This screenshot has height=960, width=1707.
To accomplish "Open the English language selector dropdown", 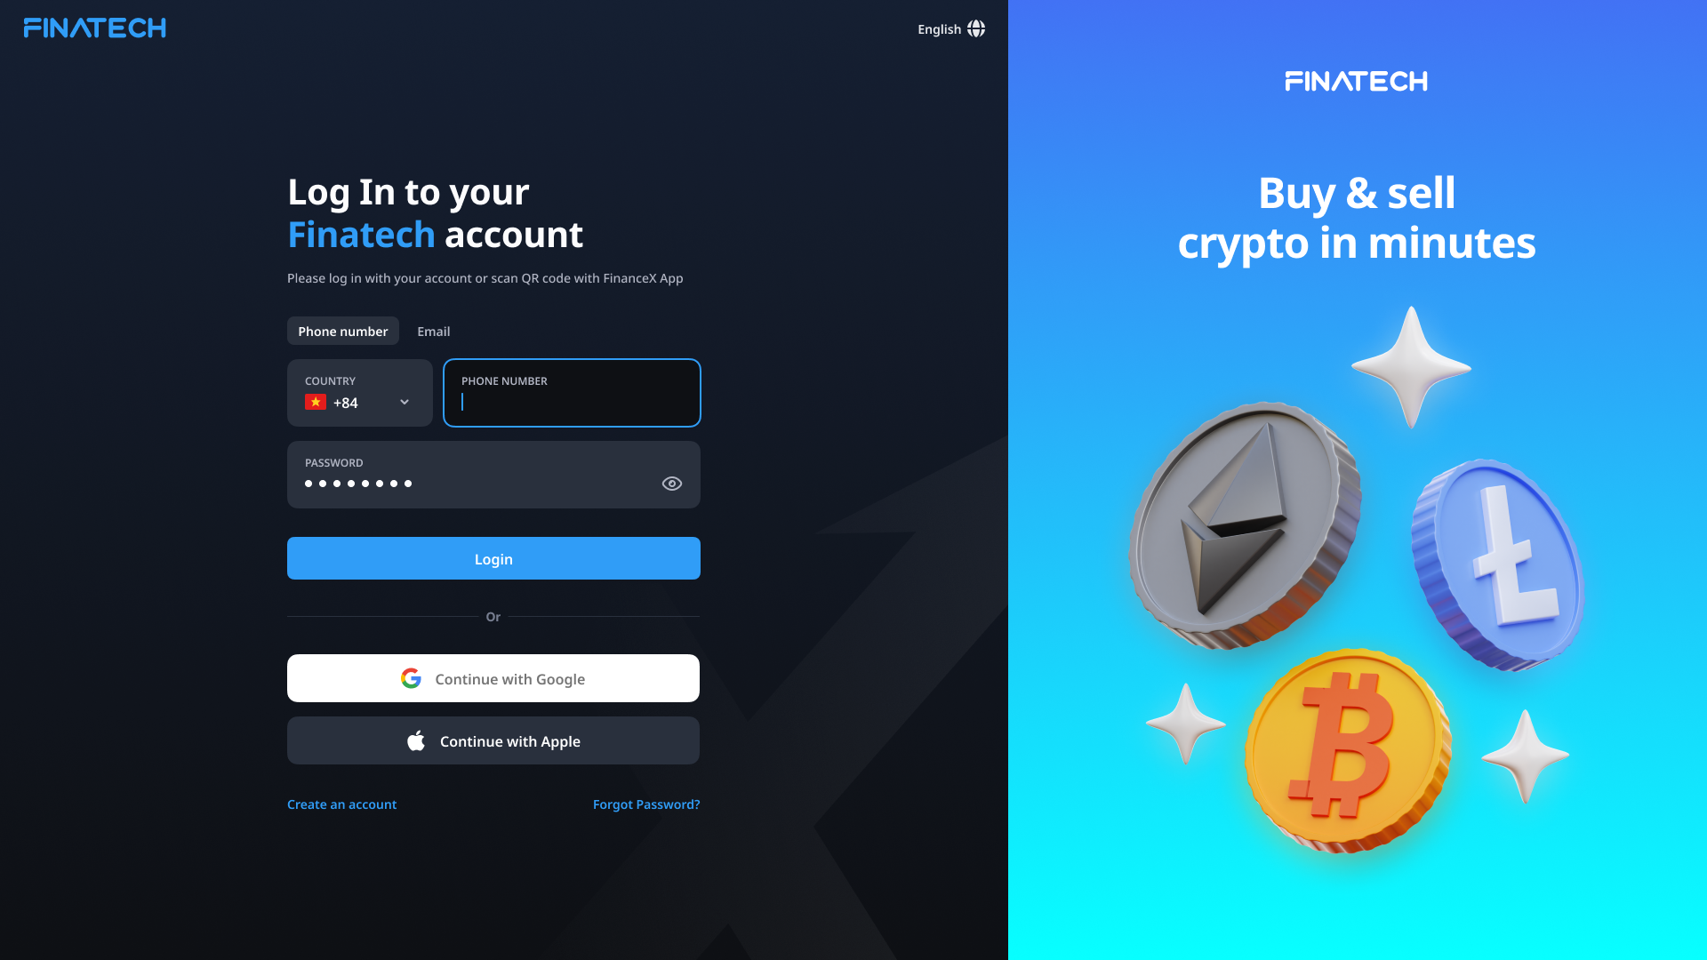I will [x=950, y=28].
